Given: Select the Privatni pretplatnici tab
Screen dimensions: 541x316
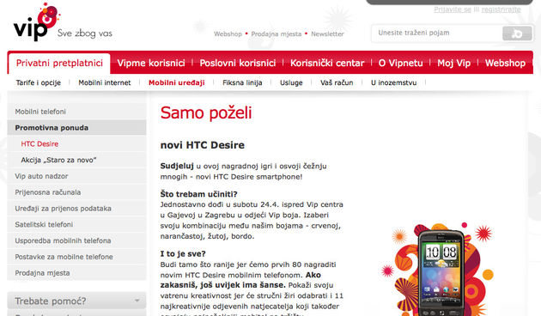Looking at the screenshot, I should pyautogui.click(x=59, y=64).
